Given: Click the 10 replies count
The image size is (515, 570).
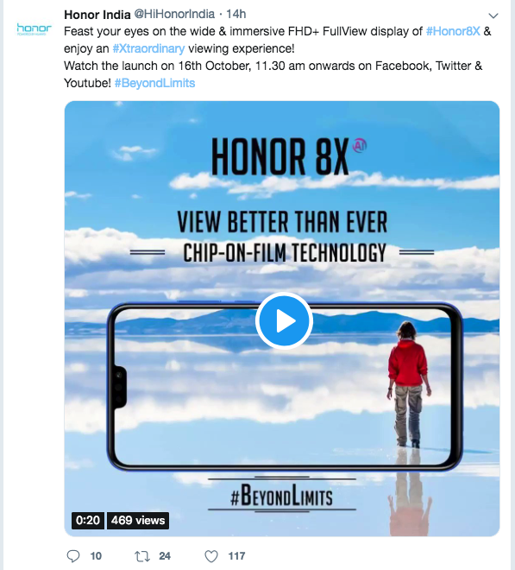Looking at the screenshot, I should coord(96,556).
